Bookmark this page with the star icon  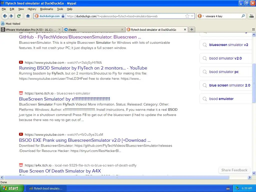(x=187, y=16)
